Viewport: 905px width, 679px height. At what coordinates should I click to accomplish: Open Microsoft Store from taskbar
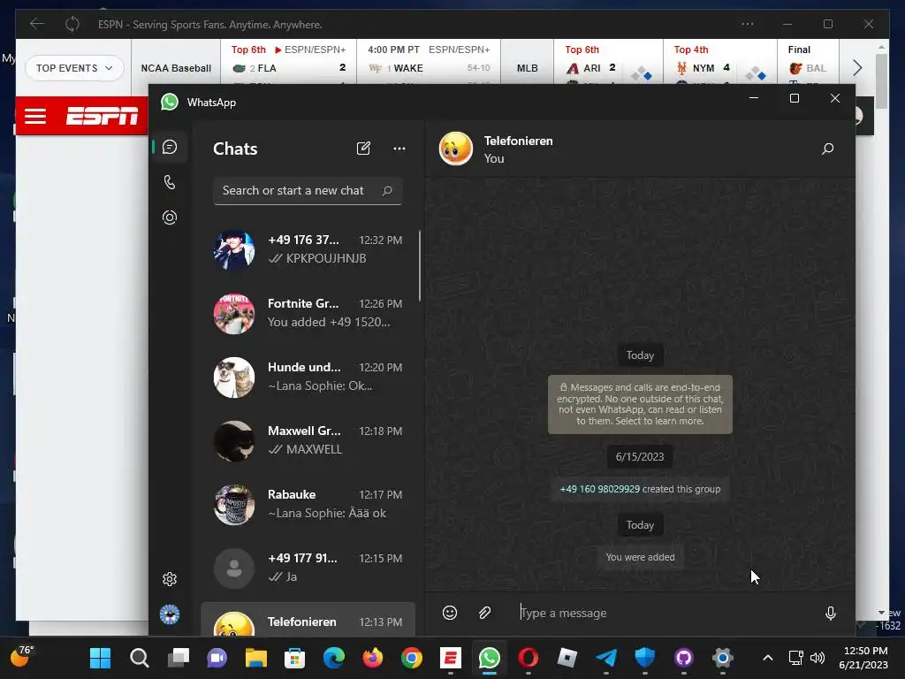click(x=295, y=658)
